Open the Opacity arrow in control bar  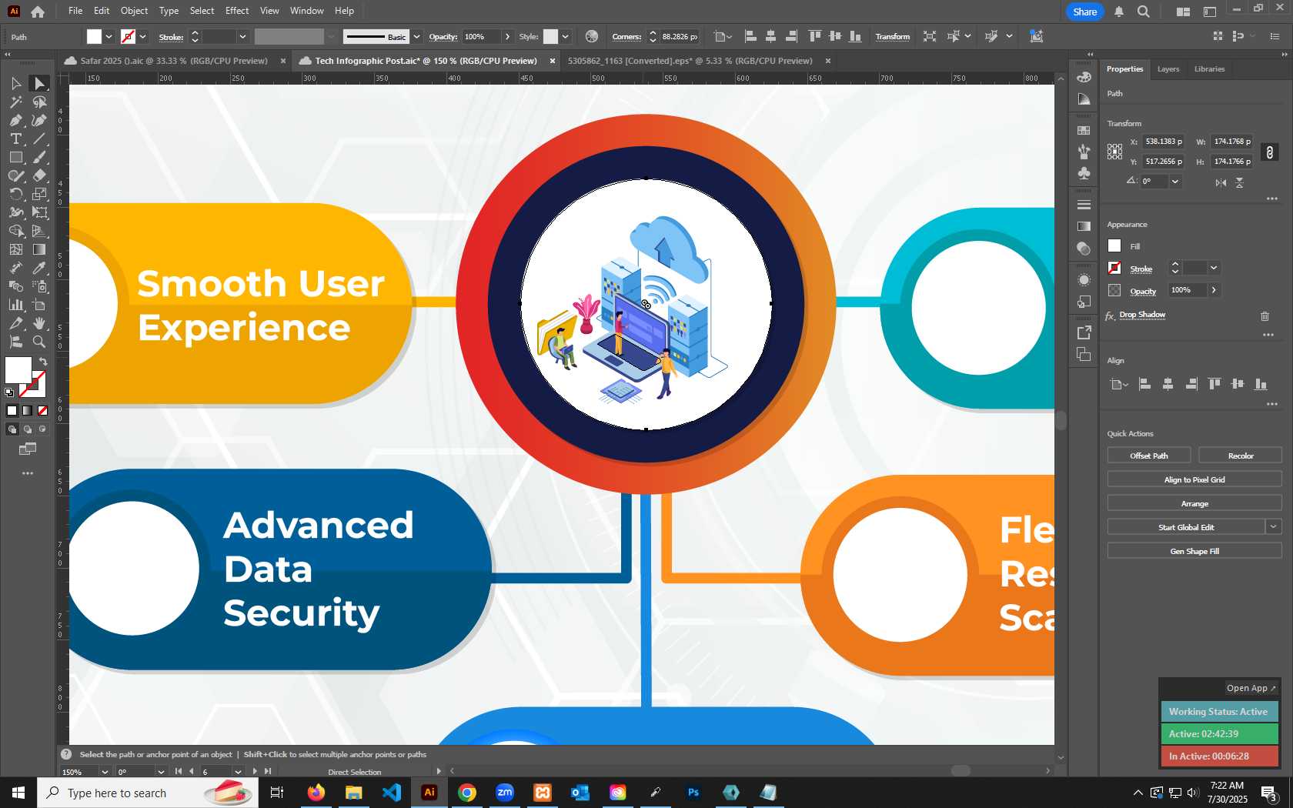(507, 36)
